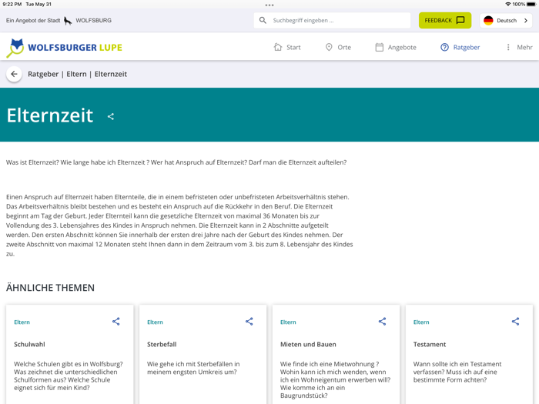Click the Eltern breadcrumb link
539x404 pixels.
click(x=76, y=74)
